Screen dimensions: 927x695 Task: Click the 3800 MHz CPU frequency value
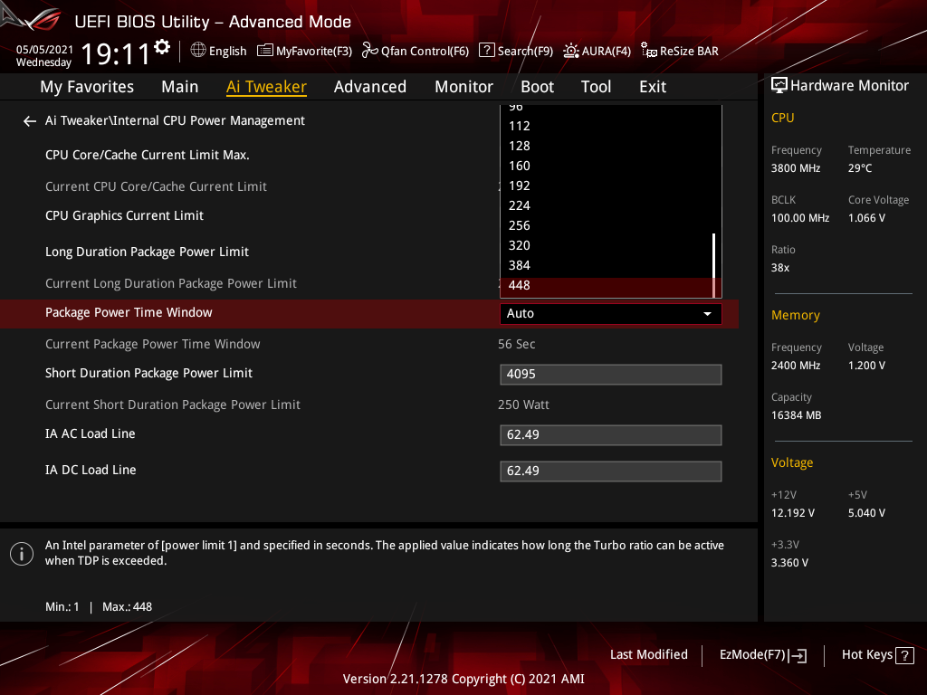click(x=795, y=168)
